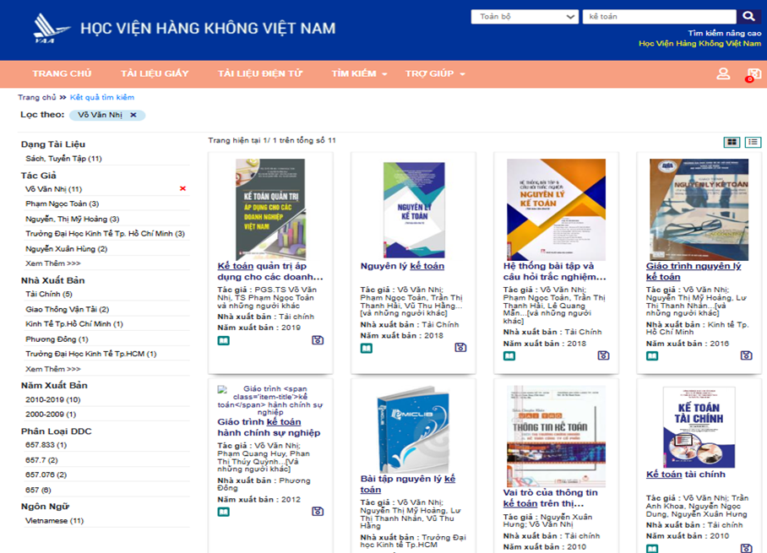Save Nguyên lý kế toán book to list
This screenshot has width=767, height=553.
pos(460,348)
